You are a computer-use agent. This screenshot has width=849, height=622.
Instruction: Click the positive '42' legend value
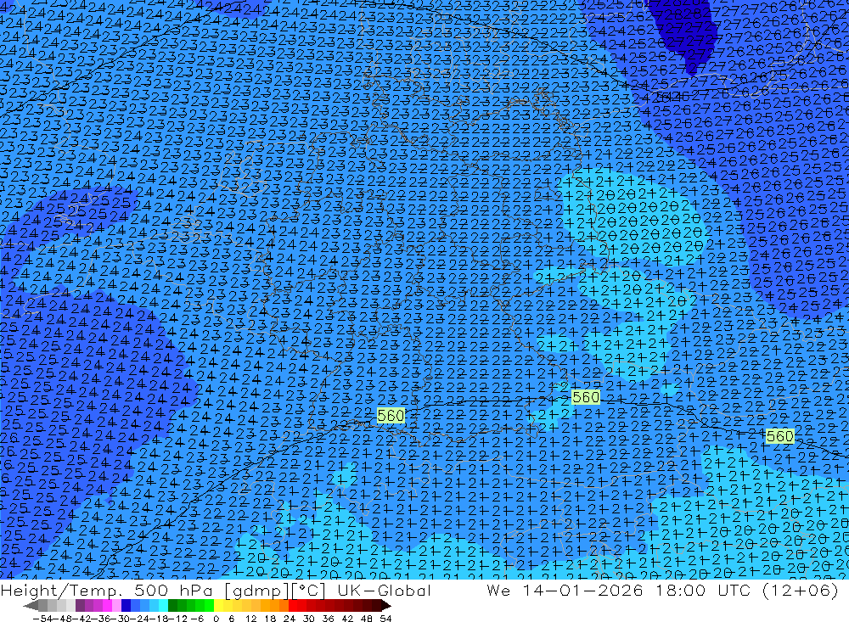(x=347, y=619)
